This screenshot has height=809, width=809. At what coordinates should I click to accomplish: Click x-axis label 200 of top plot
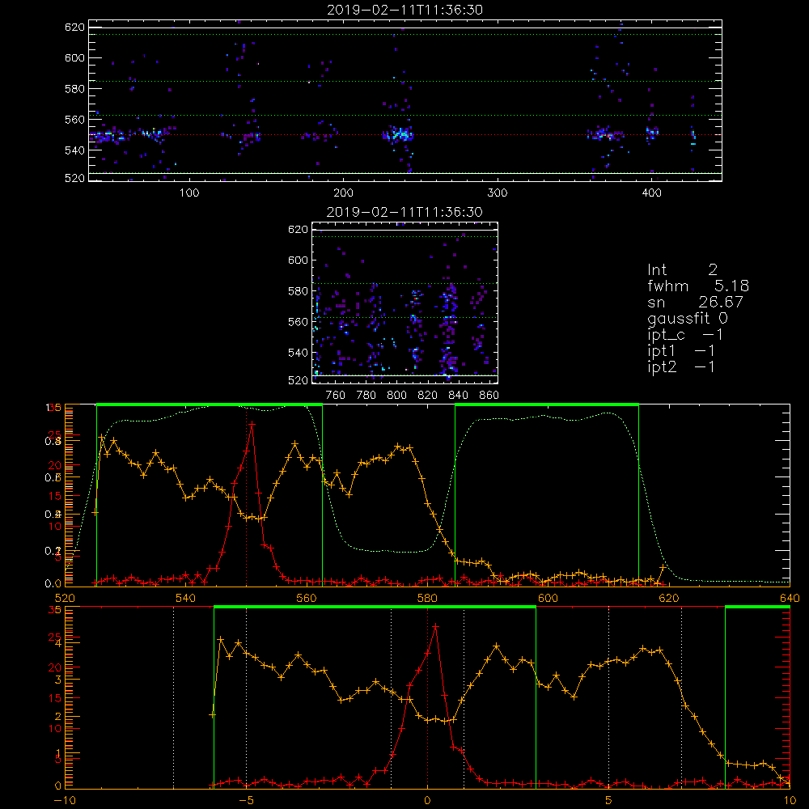pyautogui.click(x=343, y=193)
